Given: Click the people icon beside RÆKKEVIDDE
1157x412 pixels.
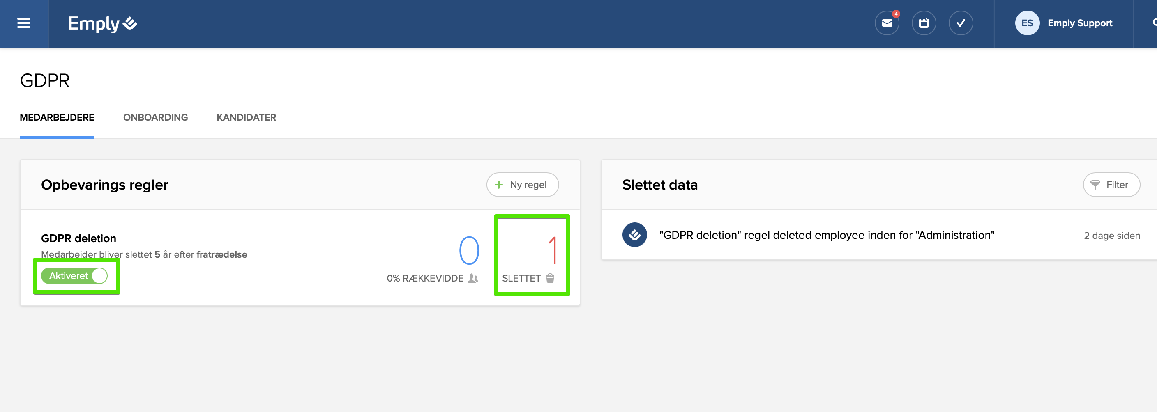Looking at the screenshot, I should [x=472, y=278].
